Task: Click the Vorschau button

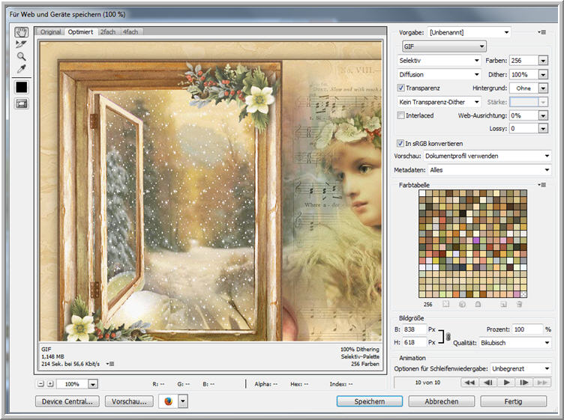Action: click(x=129, y=401)
